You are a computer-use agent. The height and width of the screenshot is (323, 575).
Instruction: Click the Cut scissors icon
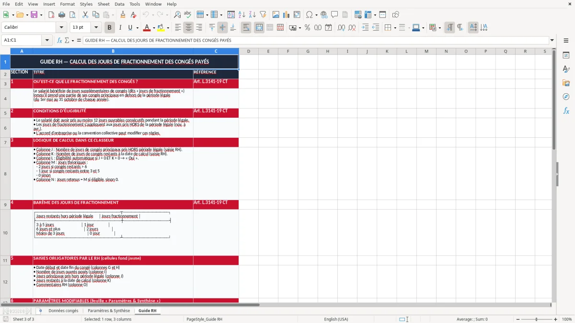point(85,15)
